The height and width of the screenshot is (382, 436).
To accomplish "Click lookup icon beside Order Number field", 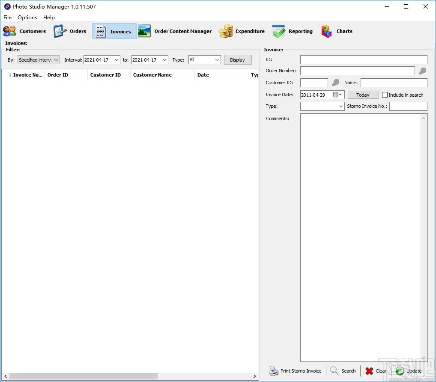I will [x=422, y=71].
